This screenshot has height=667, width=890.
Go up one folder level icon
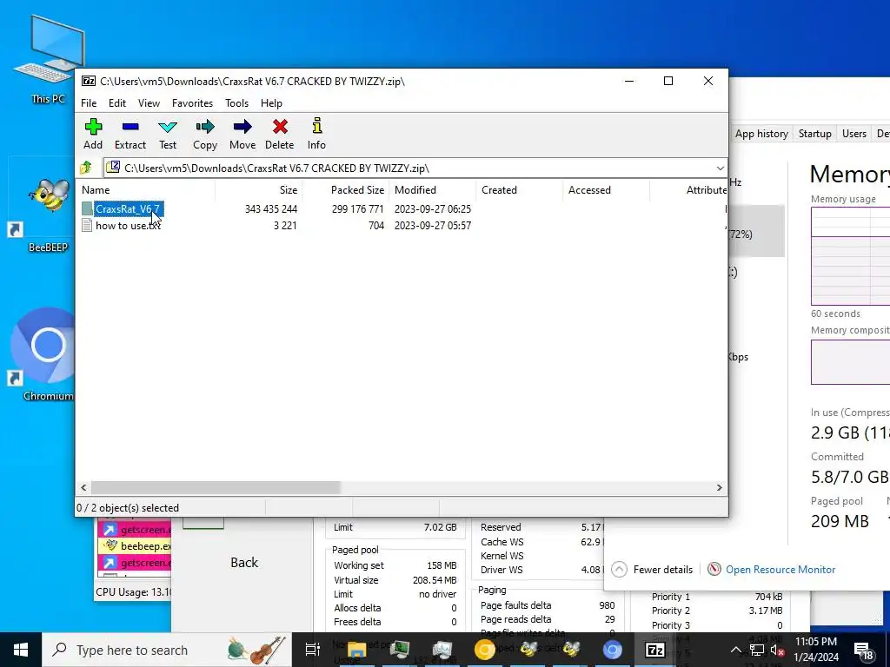[86, 168]
